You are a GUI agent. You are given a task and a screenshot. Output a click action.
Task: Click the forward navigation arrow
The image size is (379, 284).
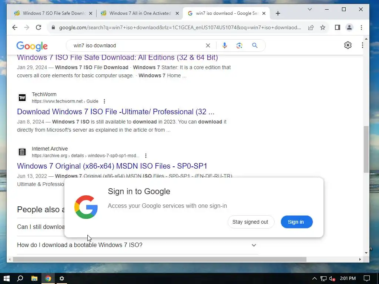27,27
